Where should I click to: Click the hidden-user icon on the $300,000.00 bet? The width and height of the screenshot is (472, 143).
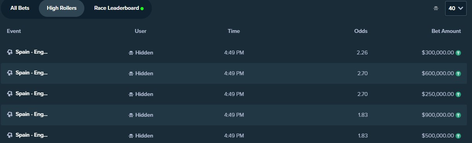click(131, 53)
